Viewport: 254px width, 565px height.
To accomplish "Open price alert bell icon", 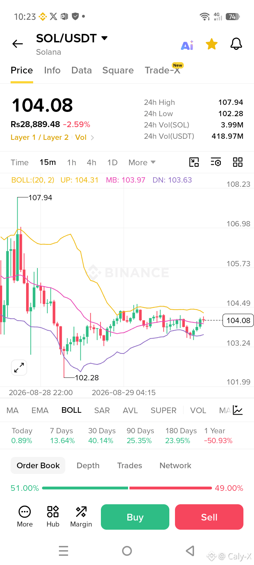I will tap(236, 44).
